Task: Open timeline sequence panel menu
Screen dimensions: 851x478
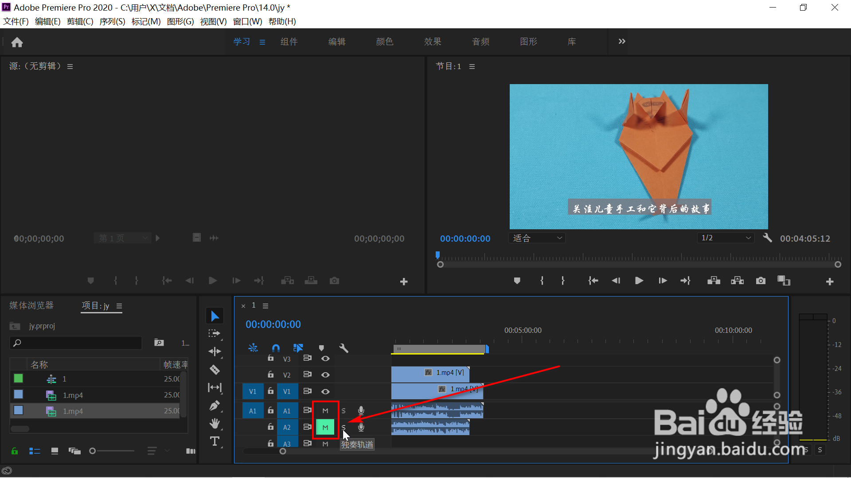Action: pyautogui.click(x=265, y=306)
